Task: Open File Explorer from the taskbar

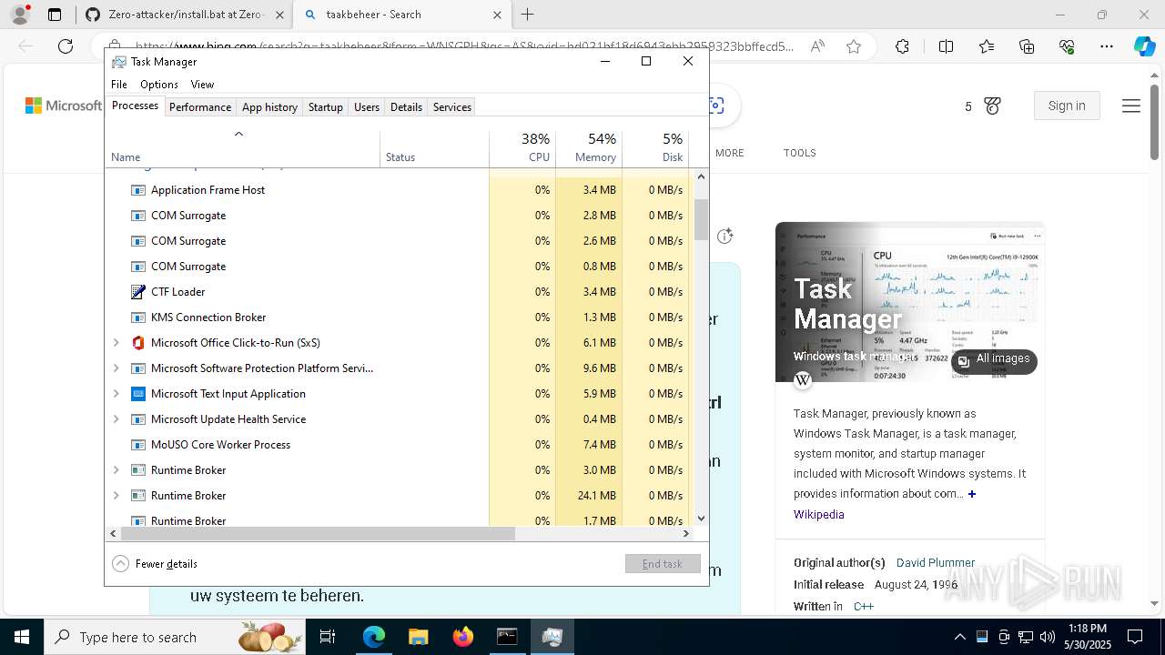Action: point(419,637)
